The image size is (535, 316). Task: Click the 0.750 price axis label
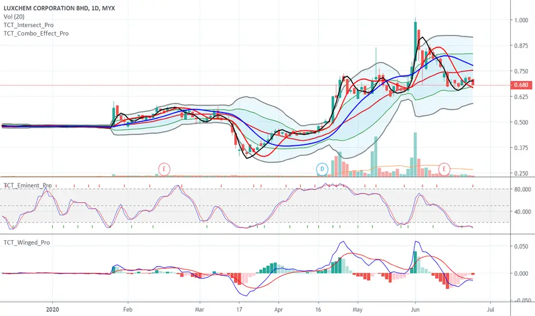(521, 71)
